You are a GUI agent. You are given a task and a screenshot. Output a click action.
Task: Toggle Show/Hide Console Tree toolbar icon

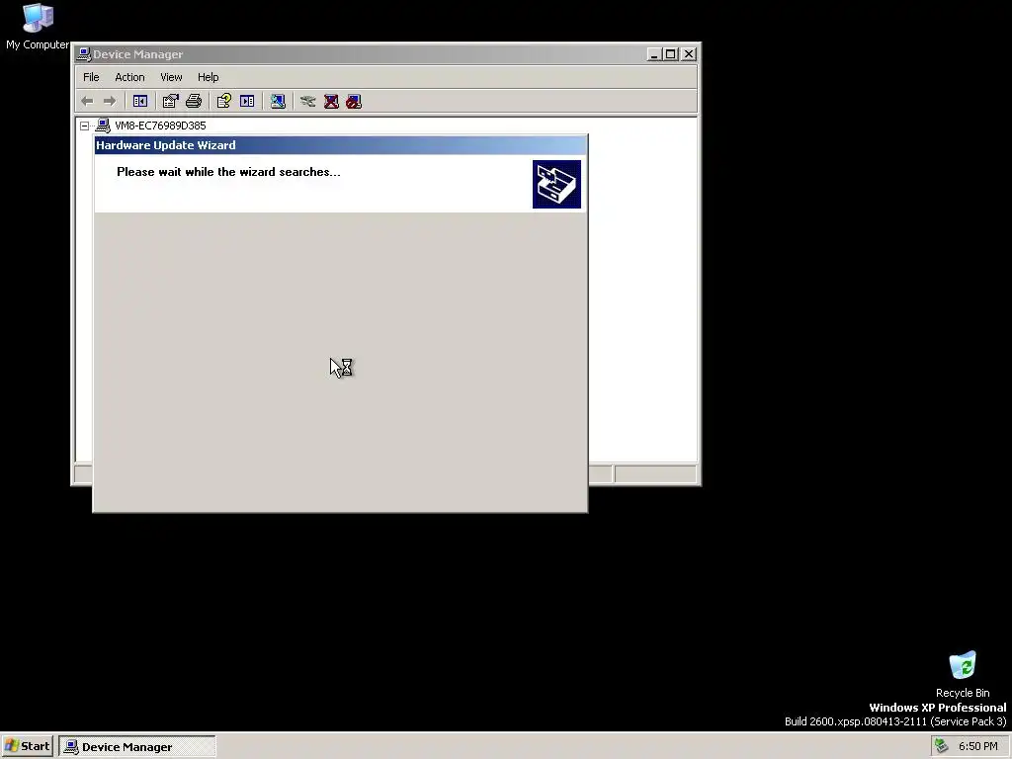click(x=140, y=102)
